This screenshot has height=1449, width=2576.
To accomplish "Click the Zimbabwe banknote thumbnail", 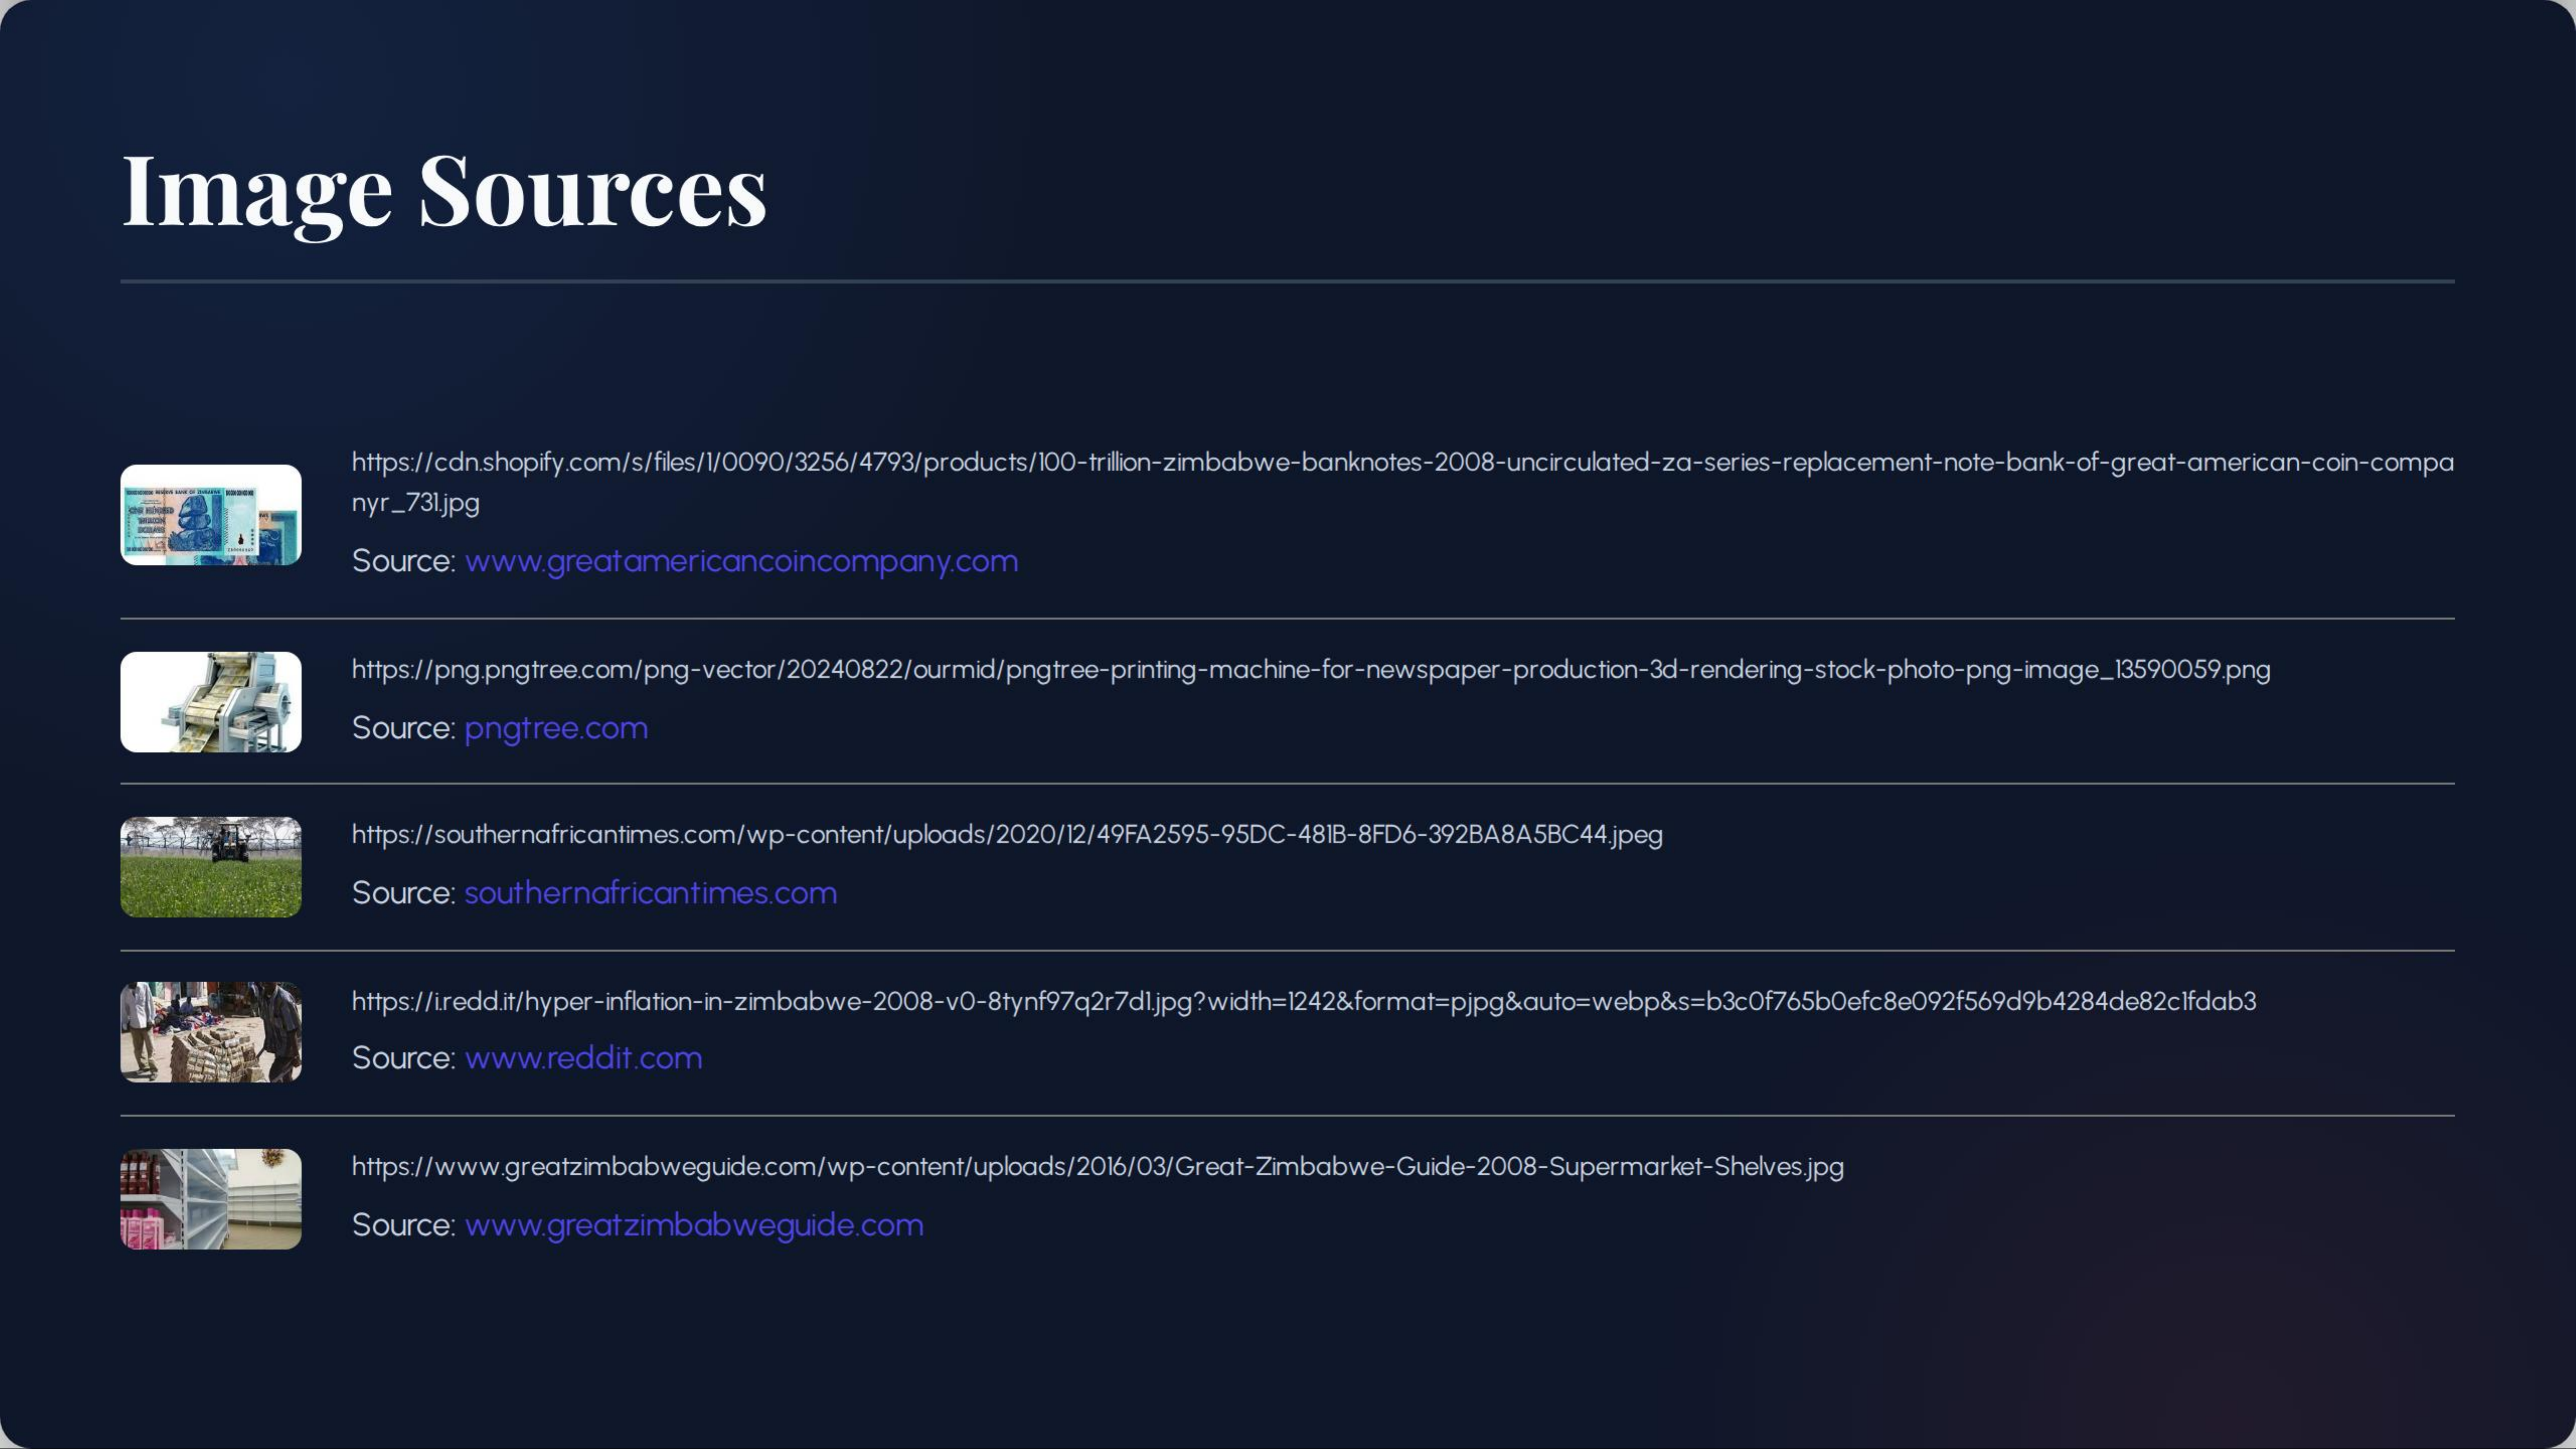I will 210,515.
